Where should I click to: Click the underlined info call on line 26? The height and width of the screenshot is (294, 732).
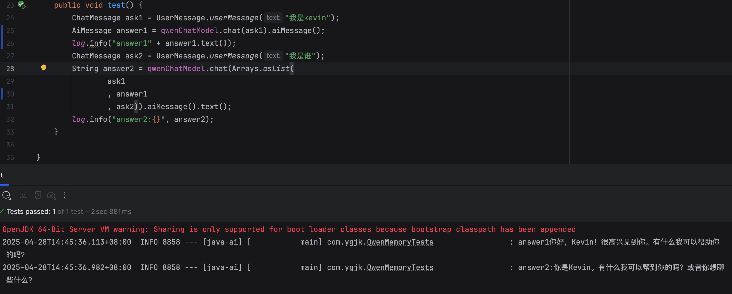click(98, 43)
